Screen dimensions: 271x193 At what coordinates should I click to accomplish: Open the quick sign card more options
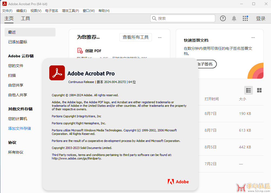pos(253,38)
